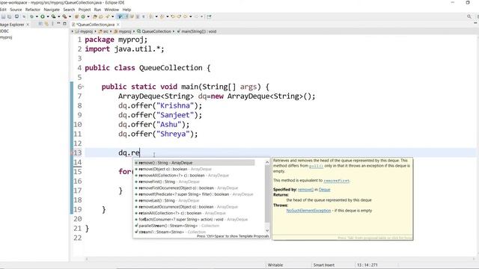Close the Package Explorer view
Screen dimensions: 479x269
(28, 25)
